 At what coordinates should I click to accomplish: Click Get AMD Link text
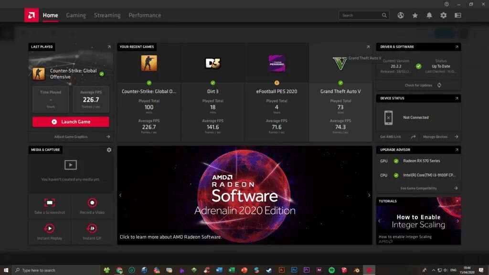tap(391, 137)
